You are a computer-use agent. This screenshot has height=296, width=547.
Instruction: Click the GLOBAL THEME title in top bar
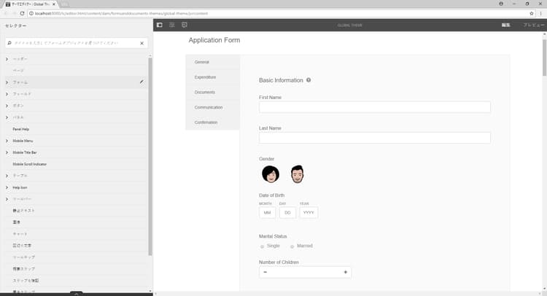tap(349, 25)
